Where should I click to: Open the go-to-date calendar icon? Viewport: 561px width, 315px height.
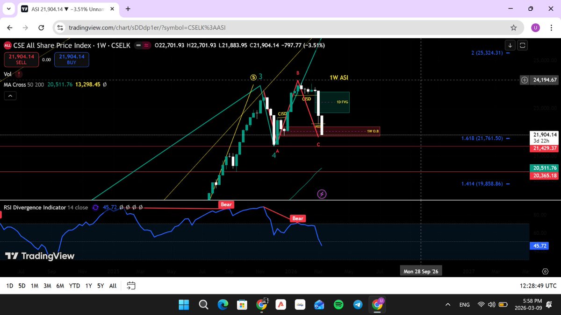point(130,286)
